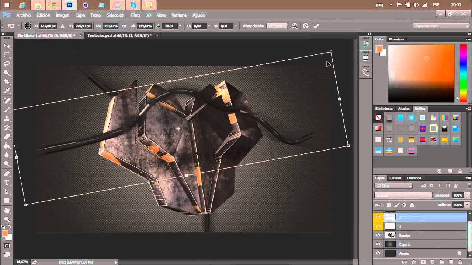Screen dimensions: 472x265
Task: Add a layer mask
Action: (423, 262)
